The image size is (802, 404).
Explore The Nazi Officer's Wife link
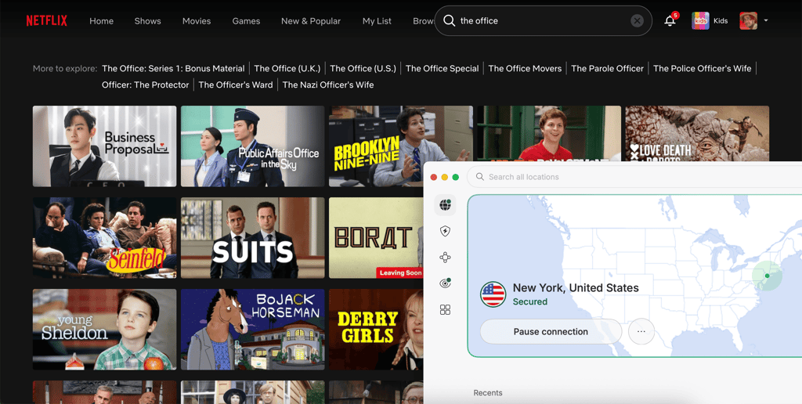click(328, 85)
